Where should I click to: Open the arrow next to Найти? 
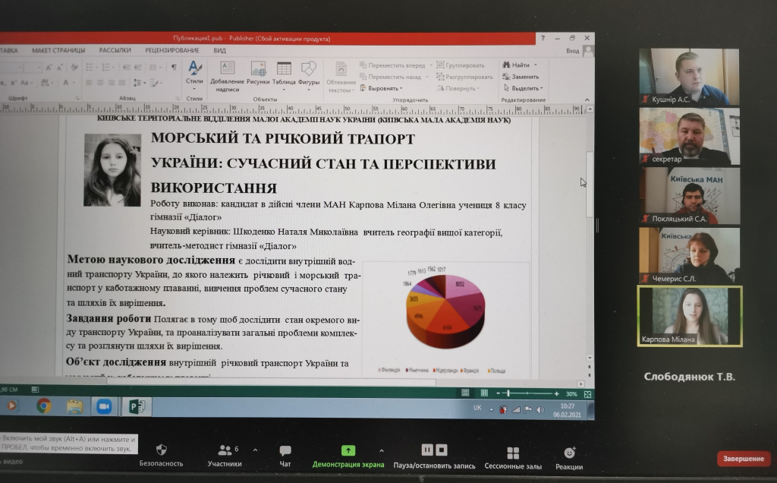point(536,65)
